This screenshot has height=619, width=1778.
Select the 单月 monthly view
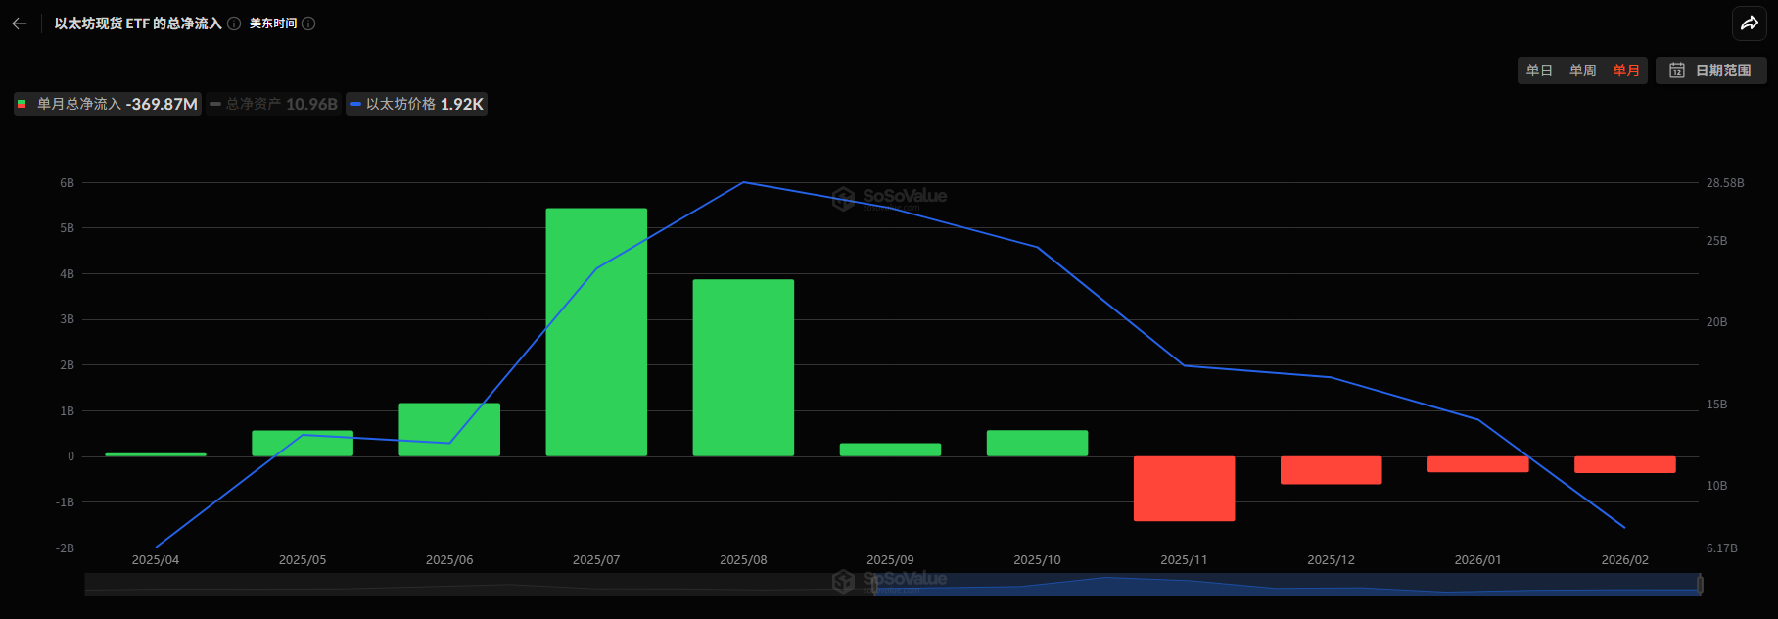[1626, 71]
